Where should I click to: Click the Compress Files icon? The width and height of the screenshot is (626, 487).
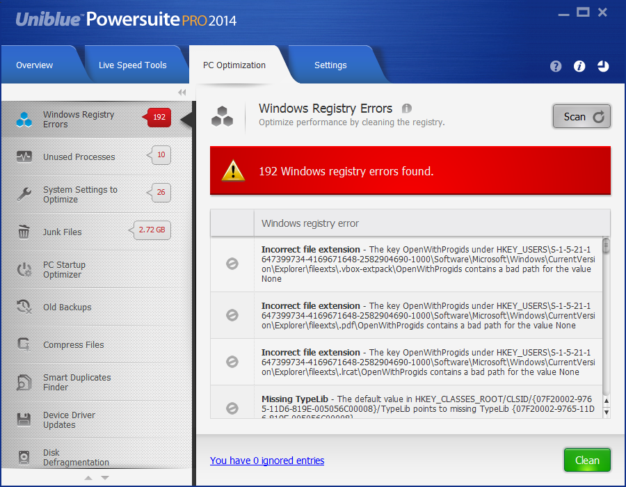click(24, 344)
